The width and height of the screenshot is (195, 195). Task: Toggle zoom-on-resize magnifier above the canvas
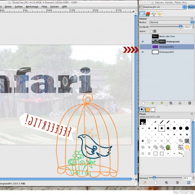pyautogui.click(x=136, y=11)
